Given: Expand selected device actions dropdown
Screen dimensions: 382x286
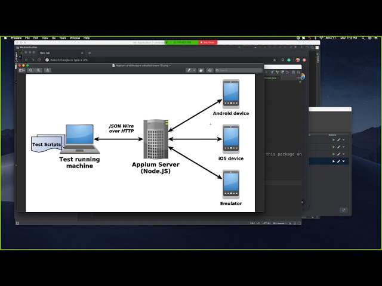Looking at the screenshot, I should coord(344,161).
